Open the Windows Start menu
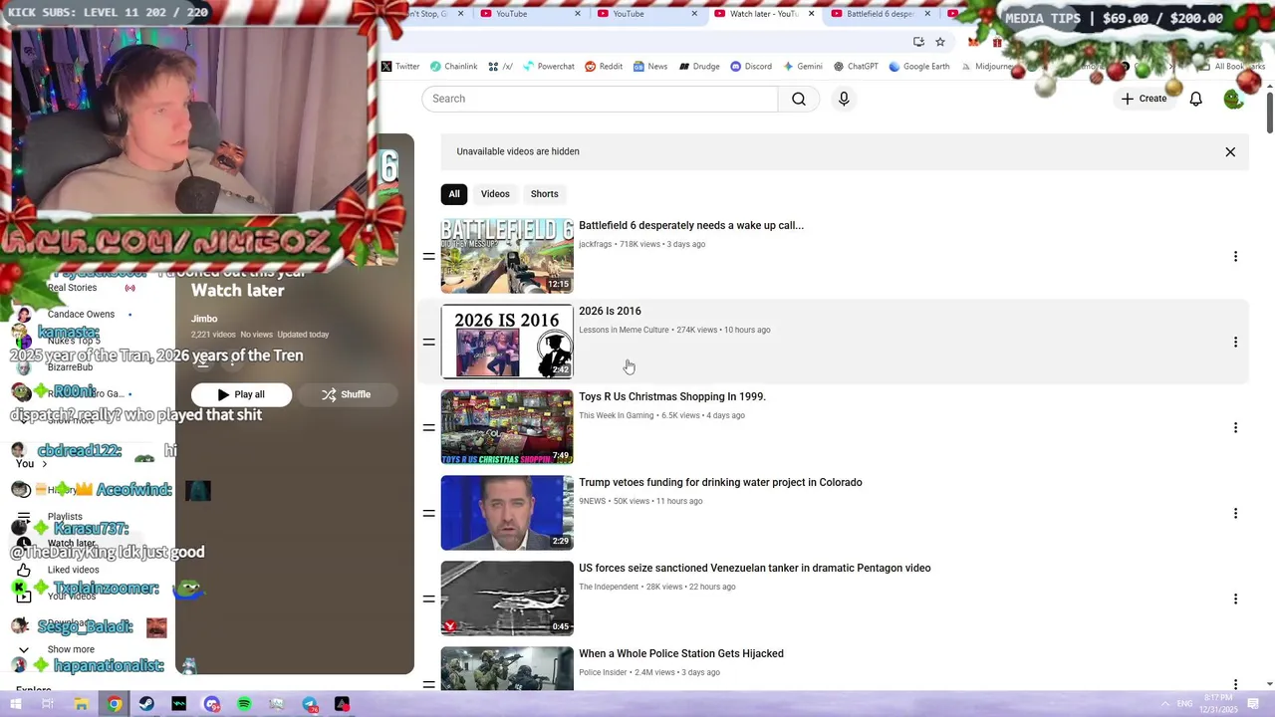Screen dimensions: 1275x717 [16, 704]
